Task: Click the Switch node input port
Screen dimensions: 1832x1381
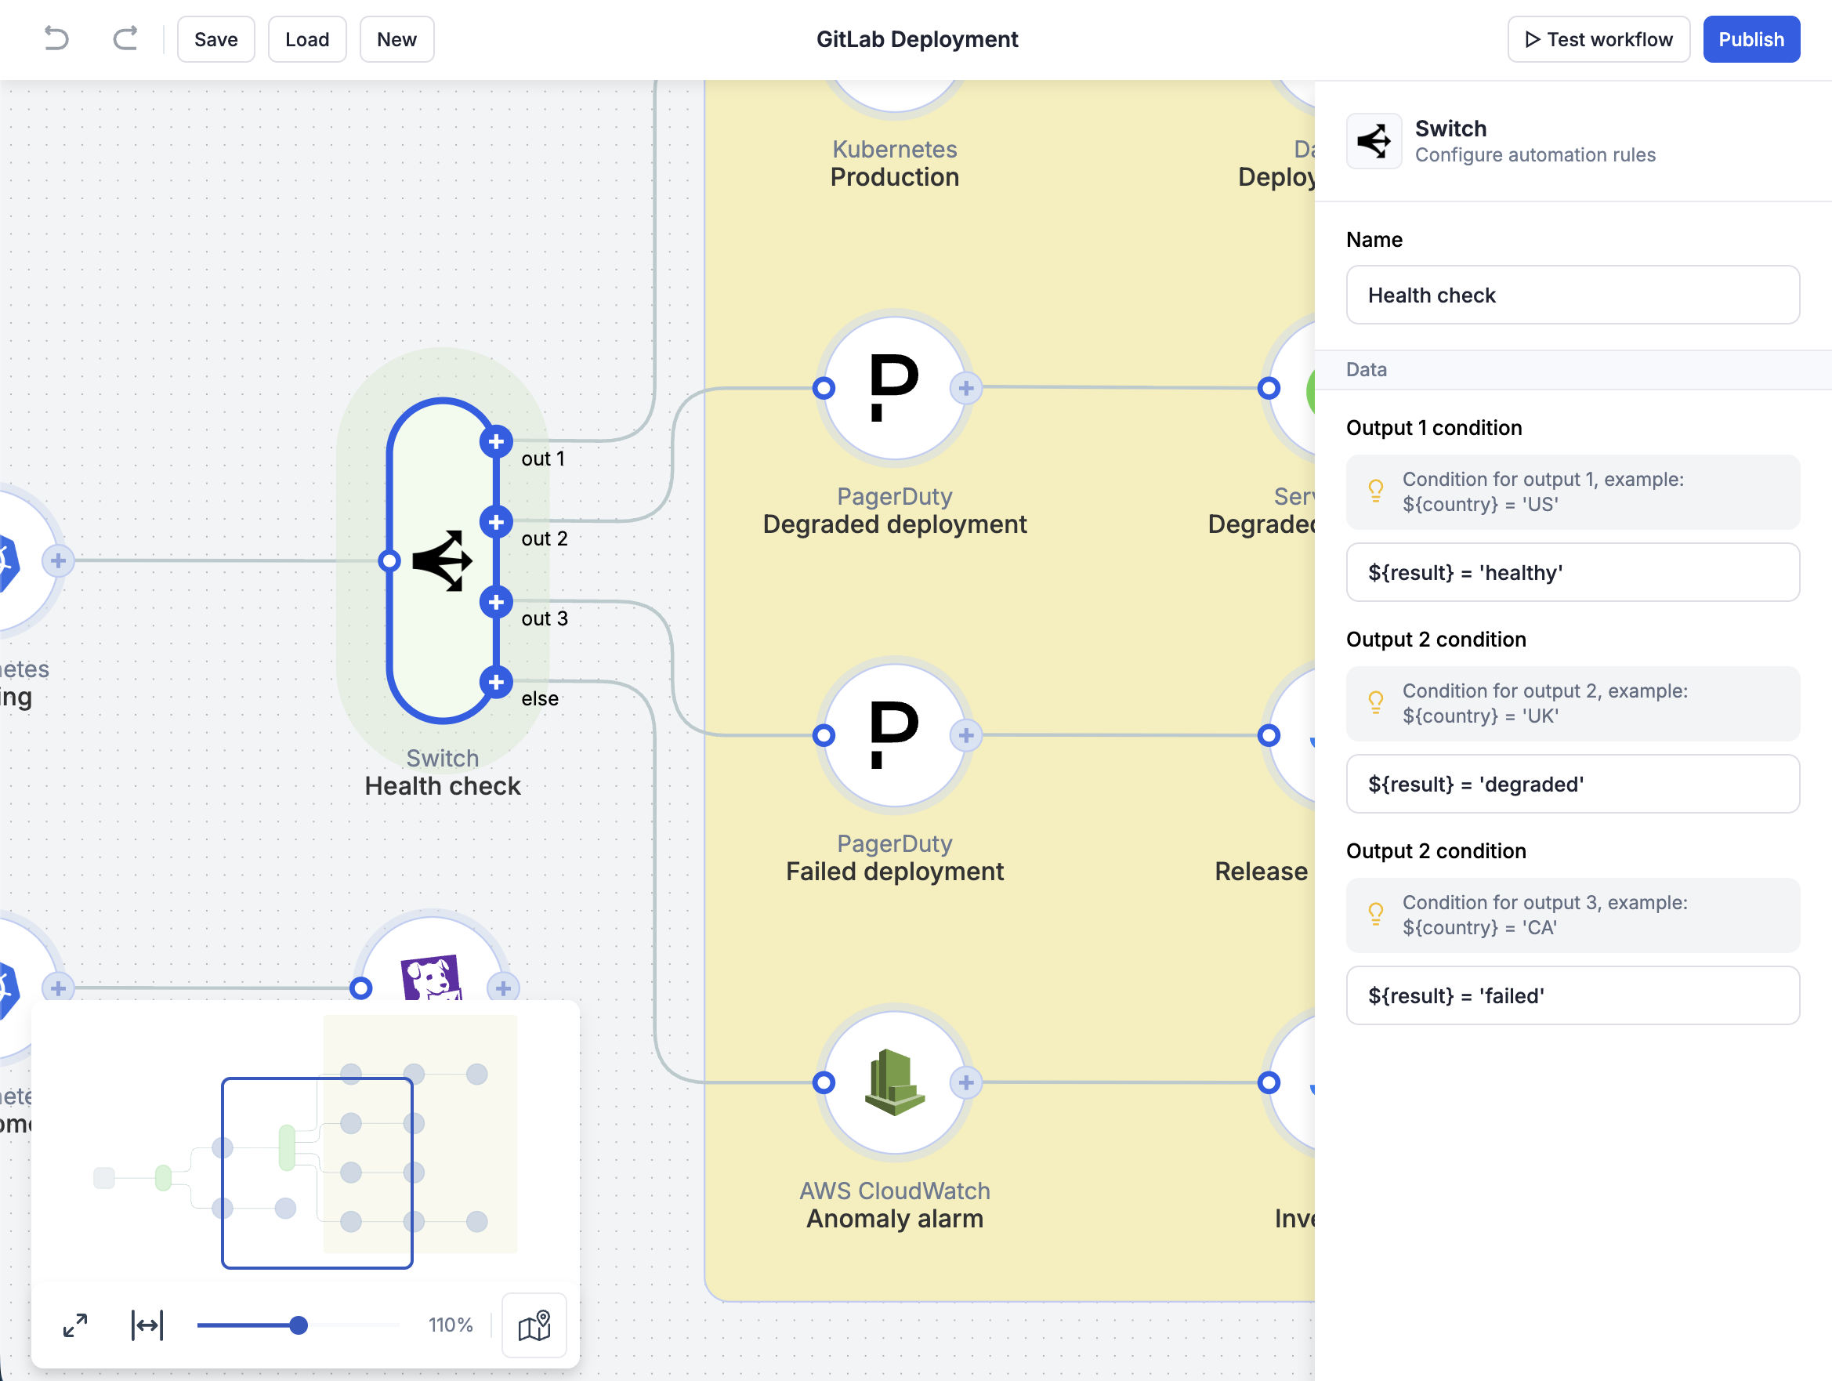Action: pyautogui.click(x=389, y=561)
